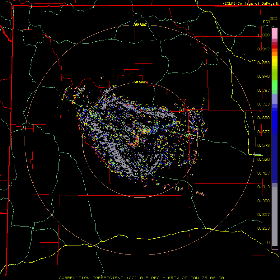Click the DCC label above the legend
This screenshot has height=280, width=280.
tap(273, 19)
